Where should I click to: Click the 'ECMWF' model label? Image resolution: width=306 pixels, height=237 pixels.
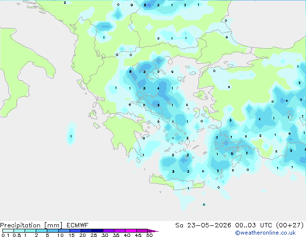click(x=78, y=225)
